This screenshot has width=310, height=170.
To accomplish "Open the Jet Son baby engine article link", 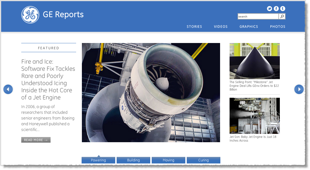I will click(x=253, y=139).
